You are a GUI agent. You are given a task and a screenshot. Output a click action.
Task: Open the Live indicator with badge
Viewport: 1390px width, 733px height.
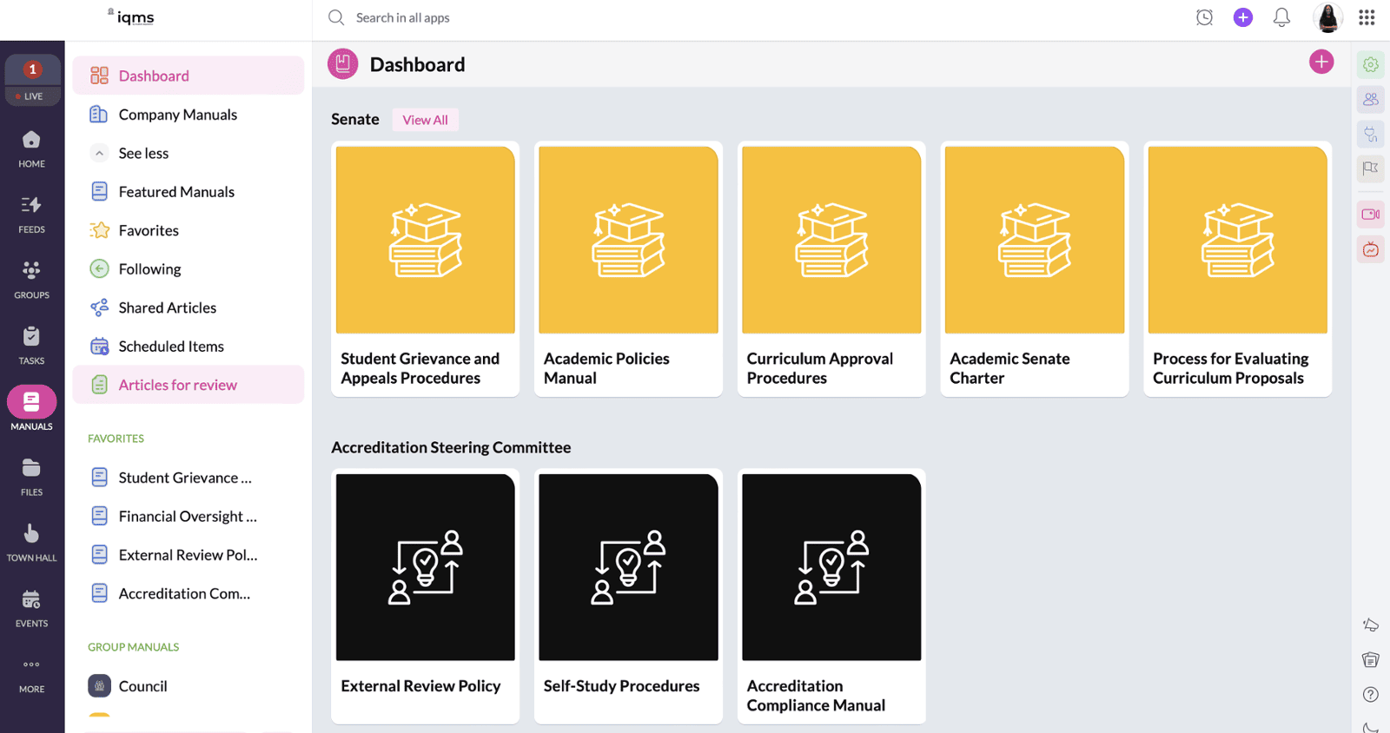[x=32, y=80]
